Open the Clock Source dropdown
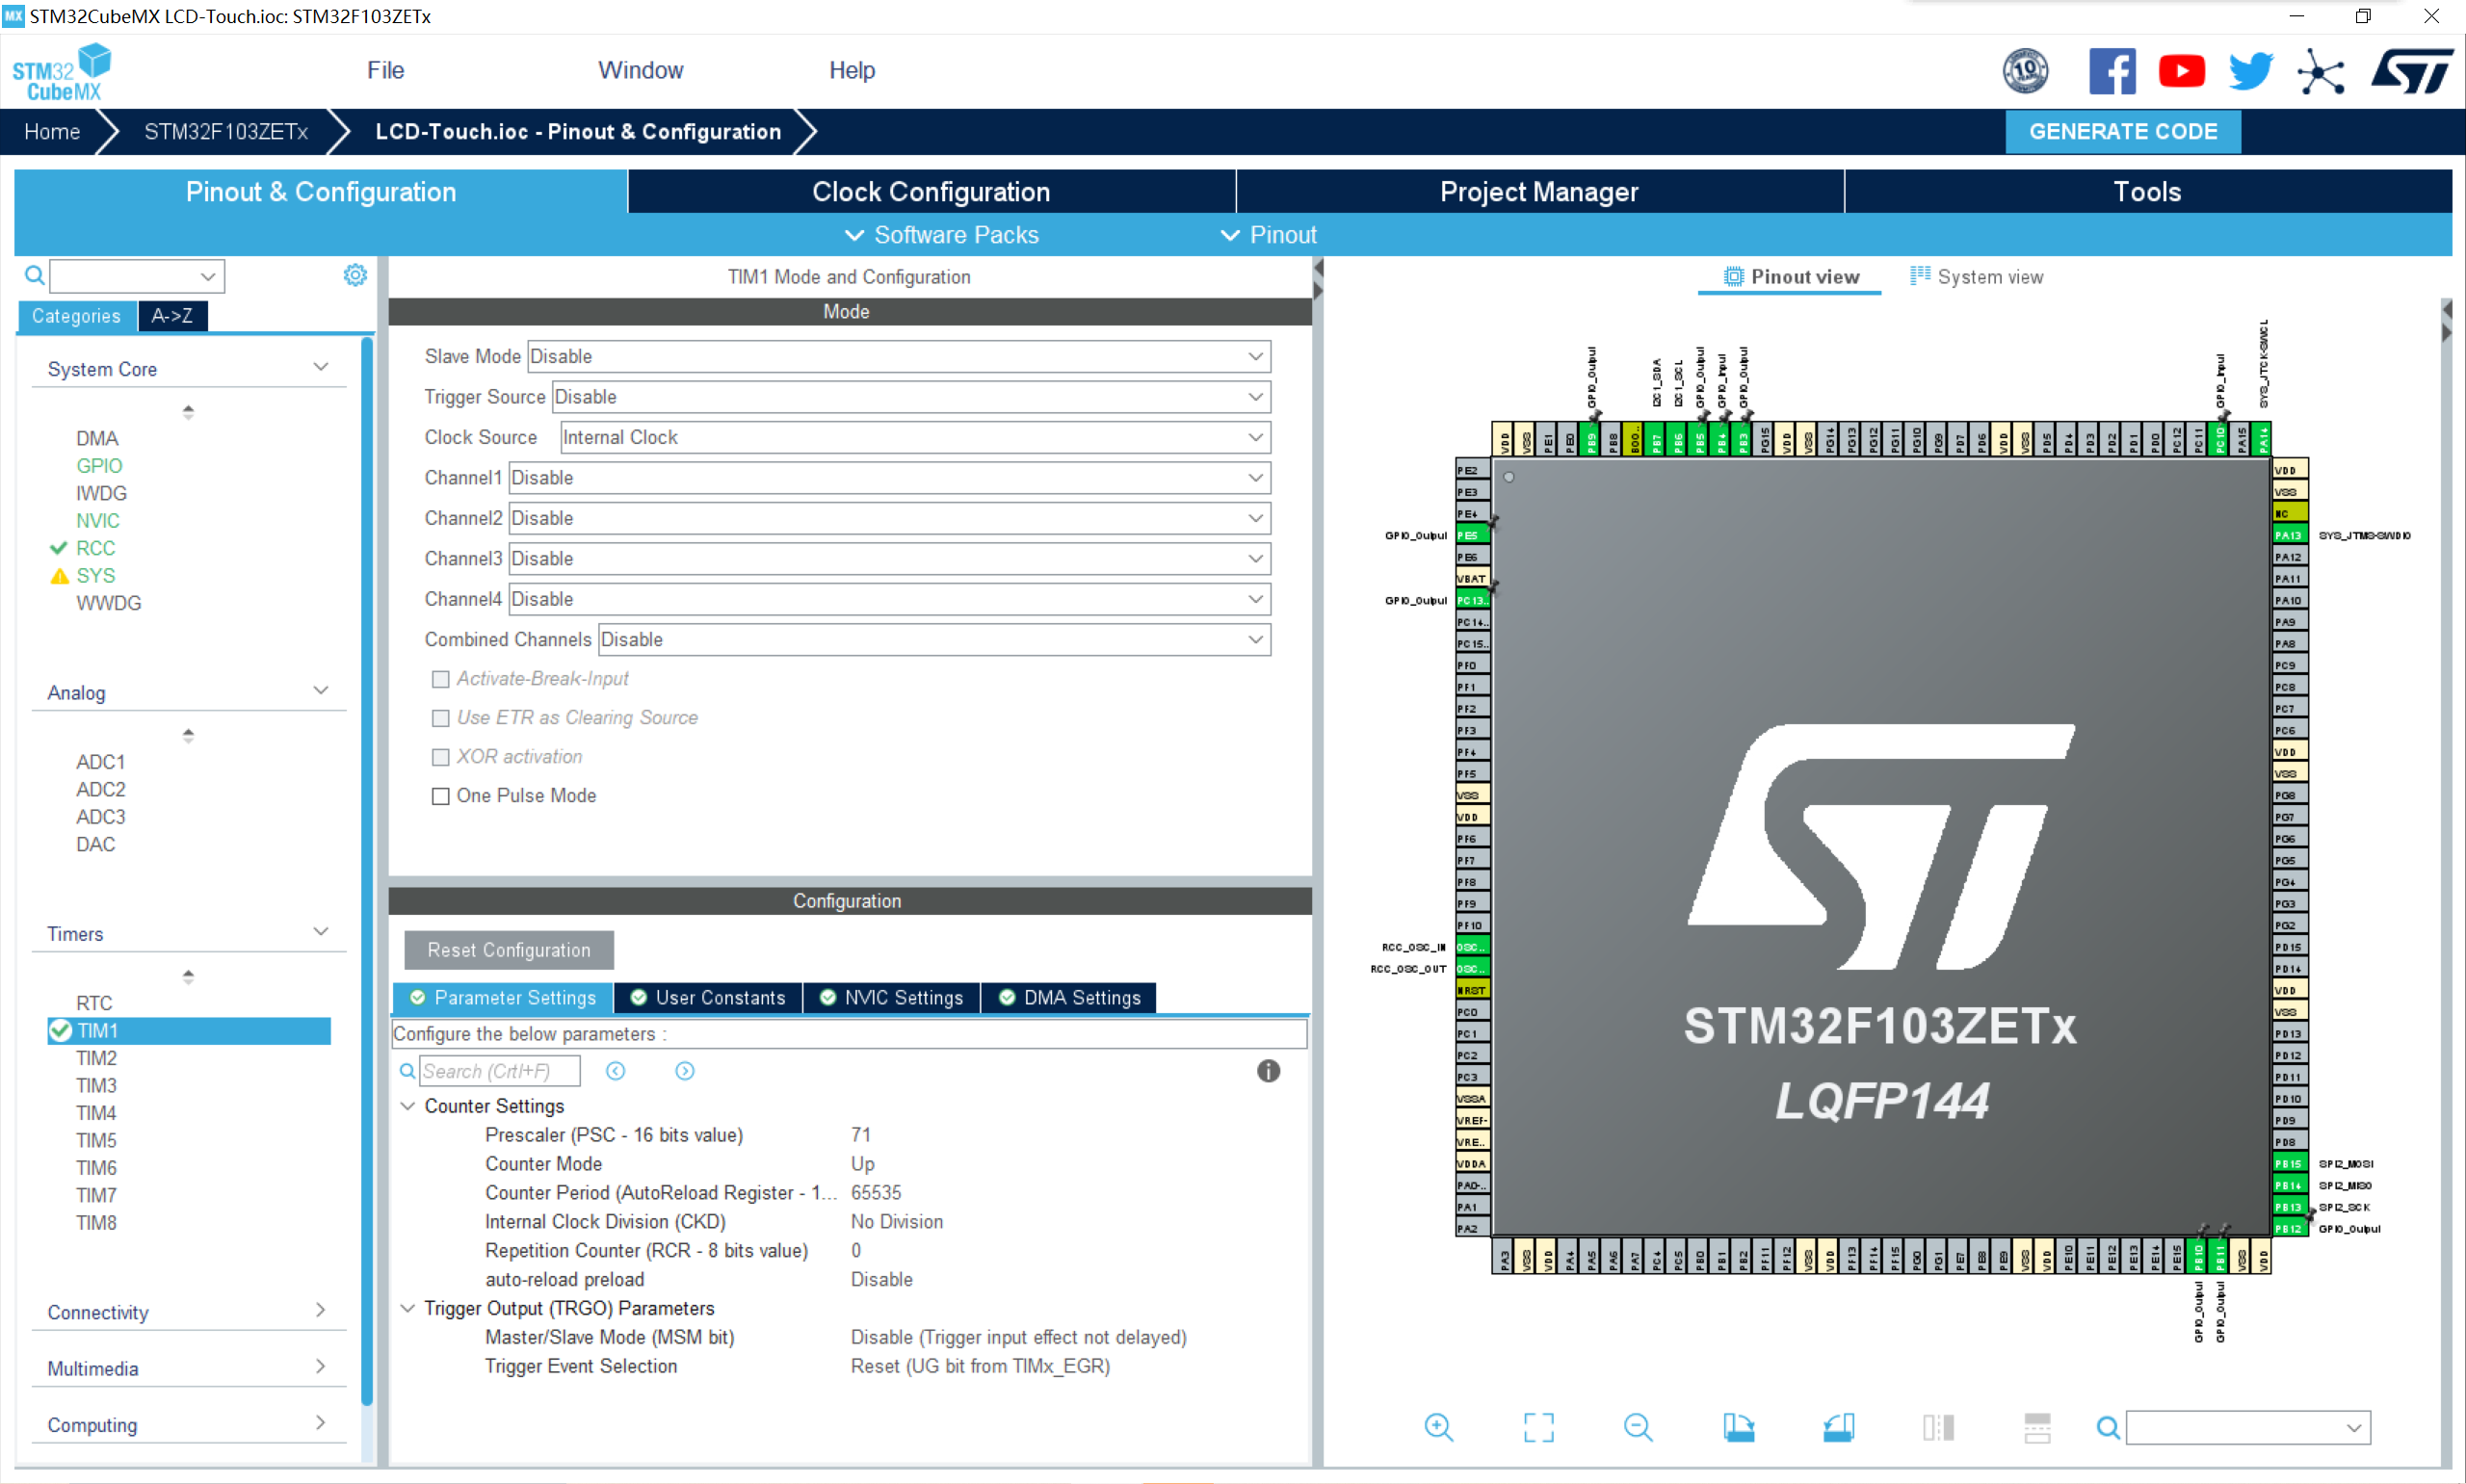 click(914, 437)
